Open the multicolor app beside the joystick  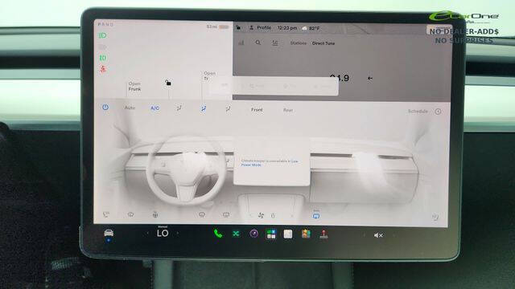tap(306, 234)
